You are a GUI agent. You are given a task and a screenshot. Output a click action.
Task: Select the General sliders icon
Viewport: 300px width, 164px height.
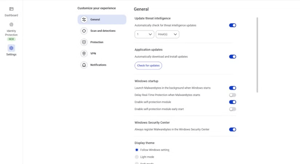pyautogui.click(x=84, y=20)
